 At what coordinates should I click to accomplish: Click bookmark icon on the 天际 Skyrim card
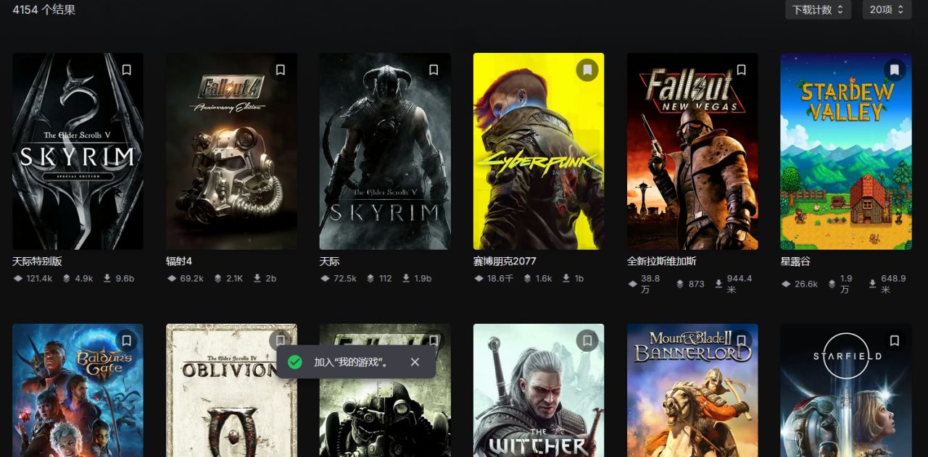click(x=434, y=70)
